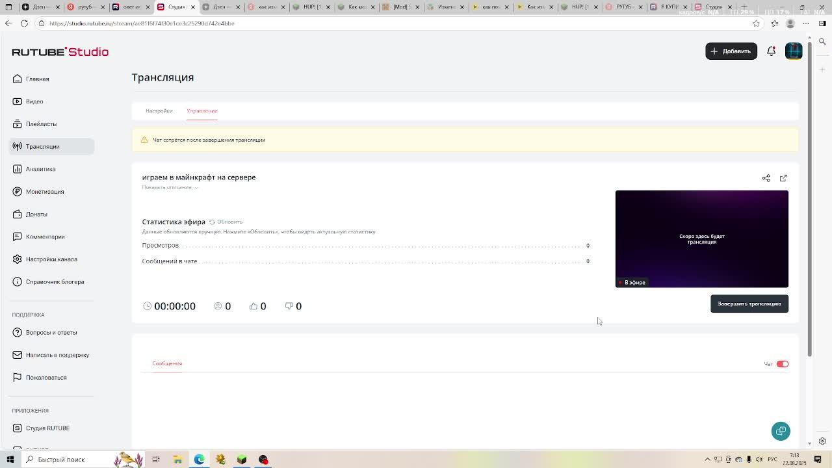Open Трансляции in the sidebar menu
This screenshot has width=832, height=468.
(x=52, y=146)
